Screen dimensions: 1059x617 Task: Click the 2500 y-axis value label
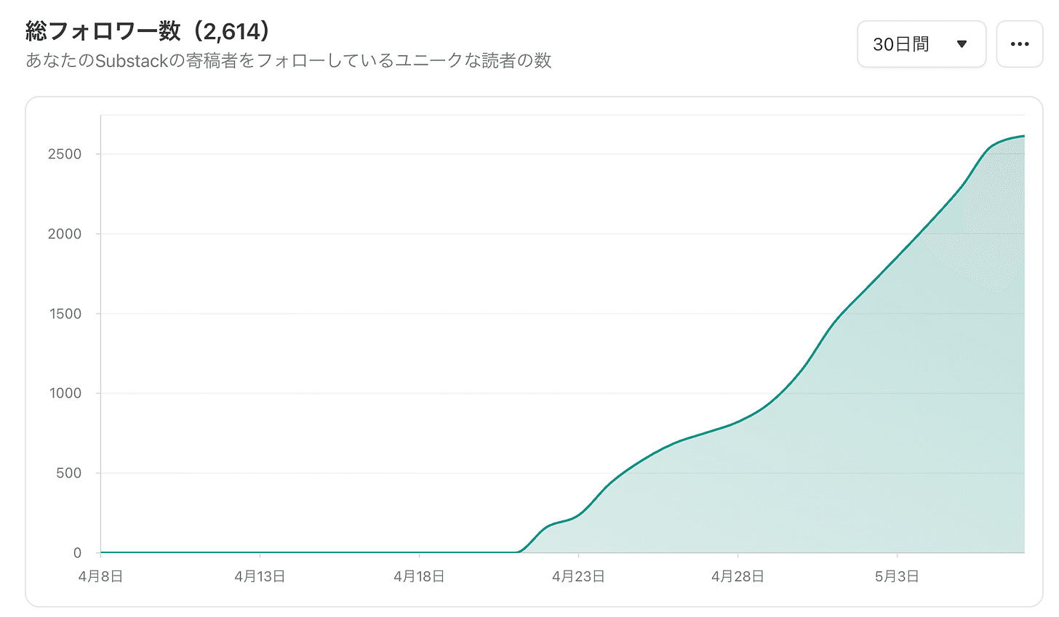pyautogui.click(x=65, y=154)
